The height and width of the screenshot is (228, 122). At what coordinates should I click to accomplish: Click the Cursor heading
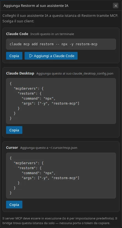pos(12,148)
